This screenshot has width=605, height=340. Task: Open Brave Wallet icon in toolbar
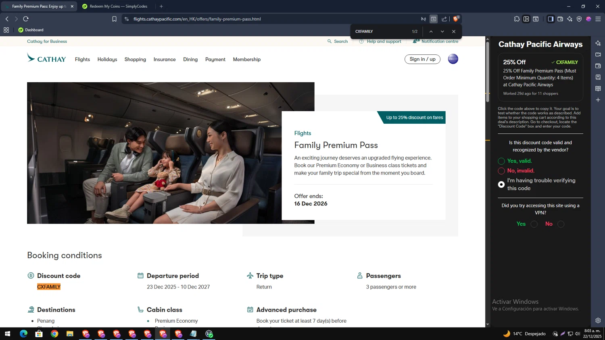pos(560,19)
